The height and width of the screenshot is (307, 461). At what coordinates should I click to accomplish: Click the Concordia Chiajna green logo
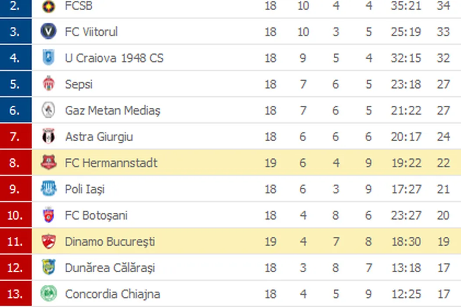(x=48, y=294)
